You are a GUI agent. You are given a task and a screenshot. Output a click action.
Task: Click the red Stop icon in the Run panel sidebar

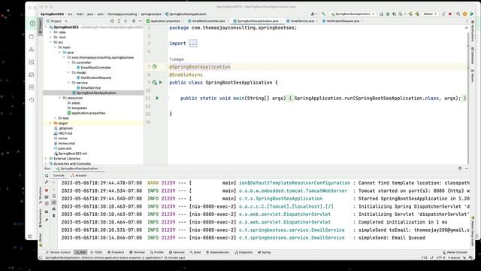pos(47,190)
